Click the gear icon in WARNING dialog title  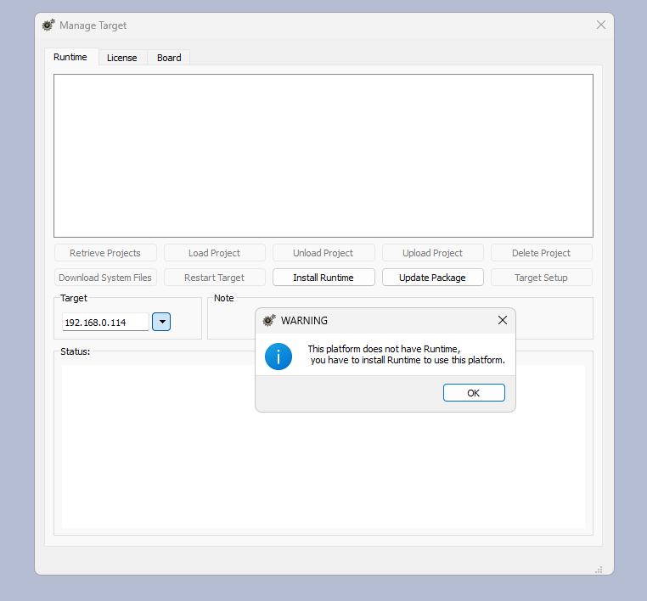coord(269,320)
